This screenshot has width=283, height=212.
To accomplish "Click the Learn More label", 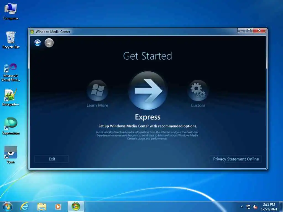I will coord(98,105).
